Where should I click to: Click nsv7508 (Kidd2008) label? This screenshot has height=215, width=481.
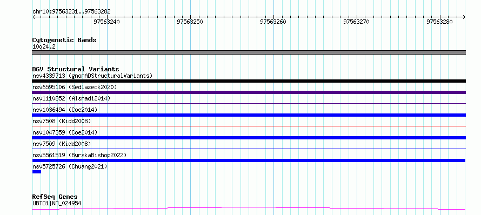pos(62,121)
